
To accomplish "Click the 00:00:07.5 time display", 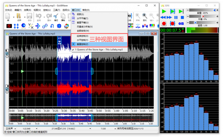I will point(172,30).
